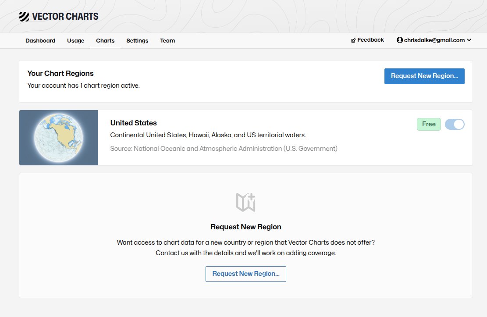Click the United States globe thumbnail
The width and height of the screenshot is (487, 317).
(59, 138)
